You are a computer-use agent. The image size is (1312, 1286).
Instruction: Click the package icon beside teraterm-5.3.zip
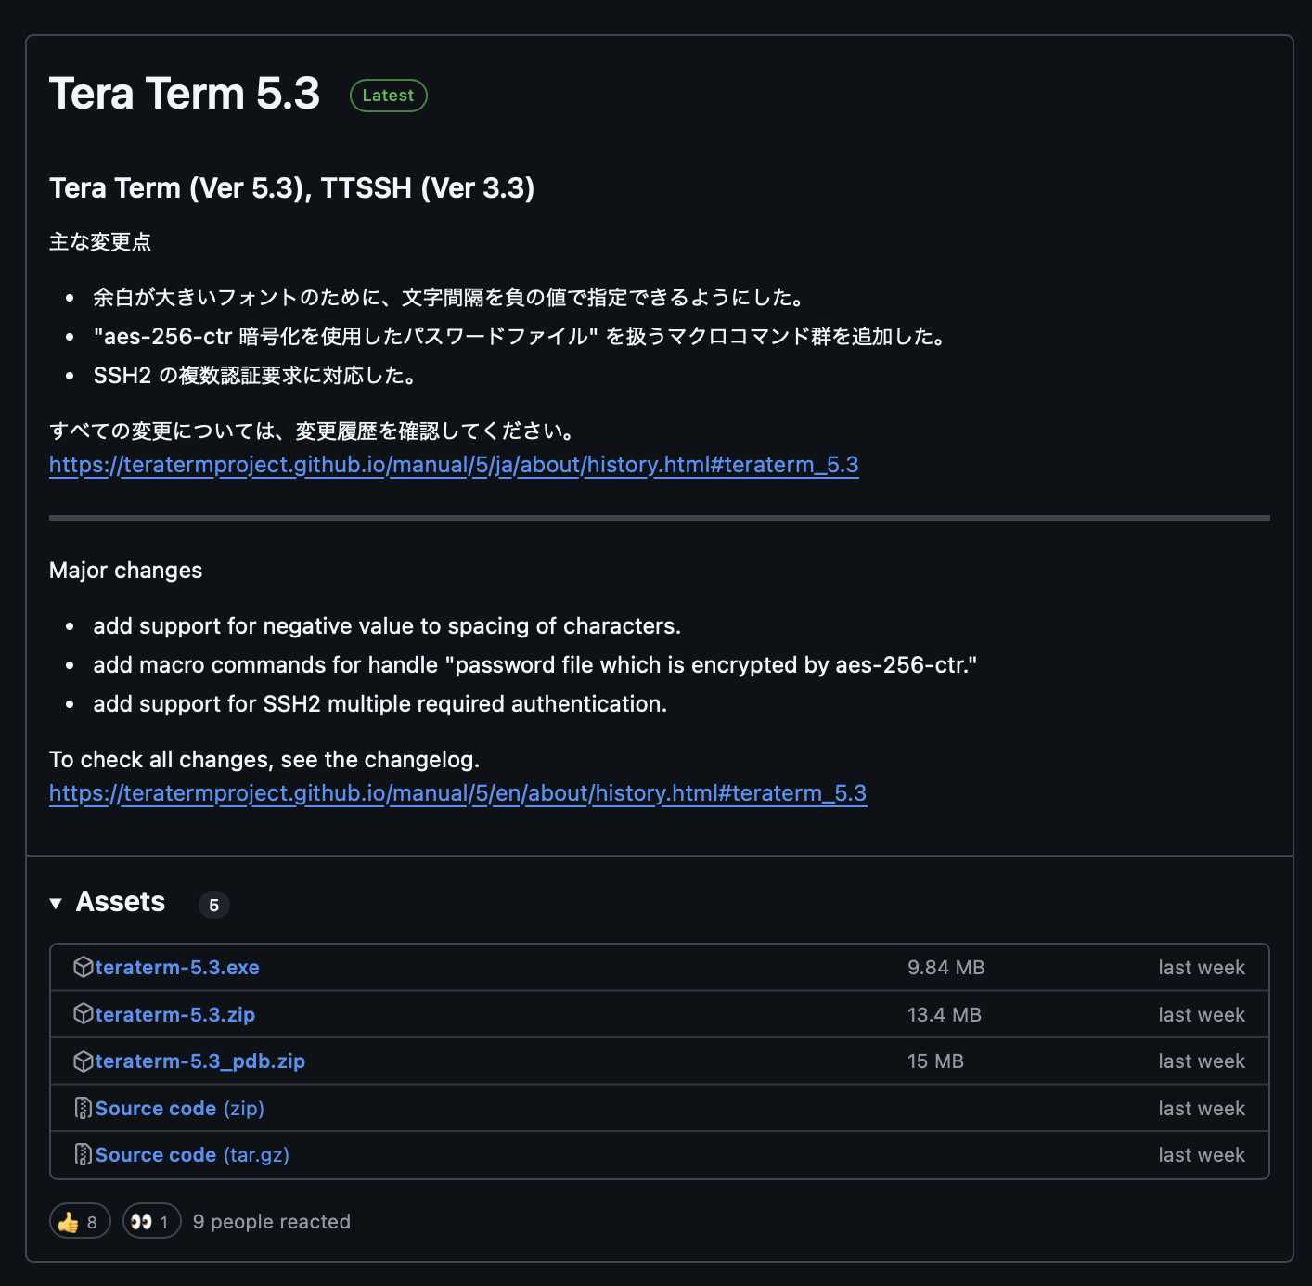coord(84,1014)
